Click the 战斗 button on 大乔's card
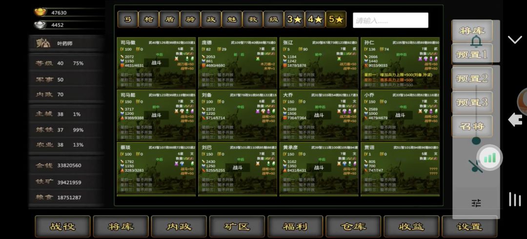This screenshot has width=527, height=239. (319, 115)
